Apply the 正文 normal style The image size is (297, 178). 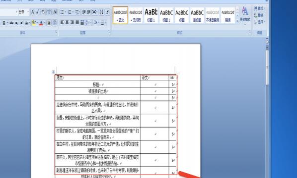120,15
